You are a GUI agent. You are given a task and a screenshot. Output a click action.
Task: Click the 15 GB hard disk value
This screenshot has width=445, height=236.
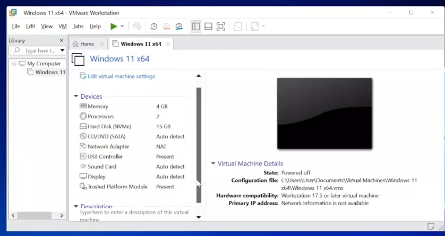[x=163, y=126]
